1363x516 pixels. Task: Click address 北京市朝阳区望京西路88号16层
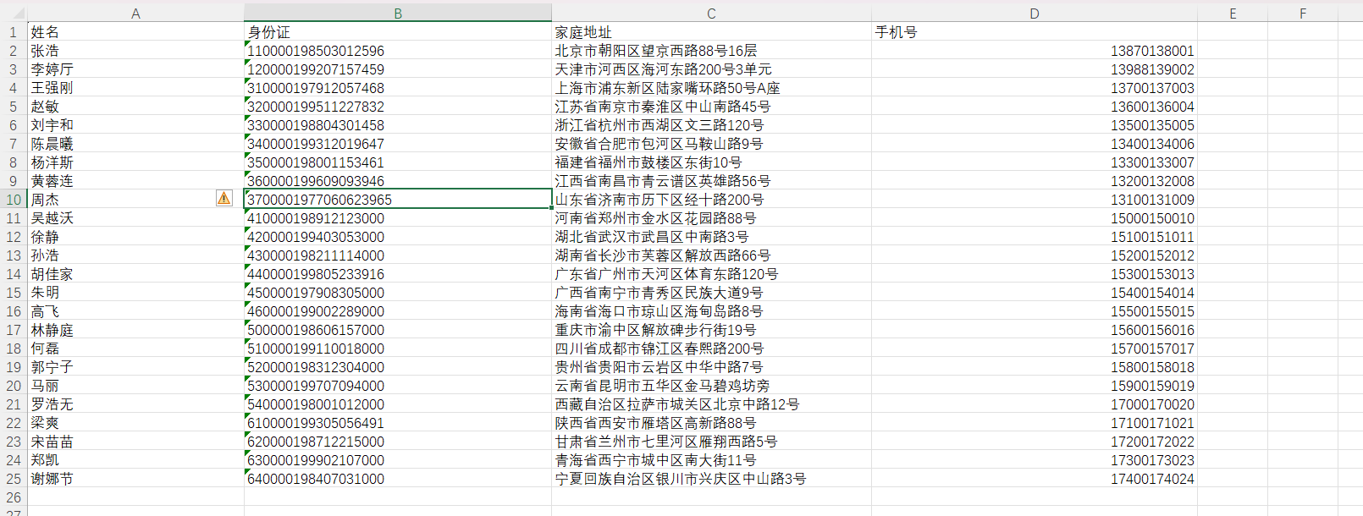(x=711, y=51)
